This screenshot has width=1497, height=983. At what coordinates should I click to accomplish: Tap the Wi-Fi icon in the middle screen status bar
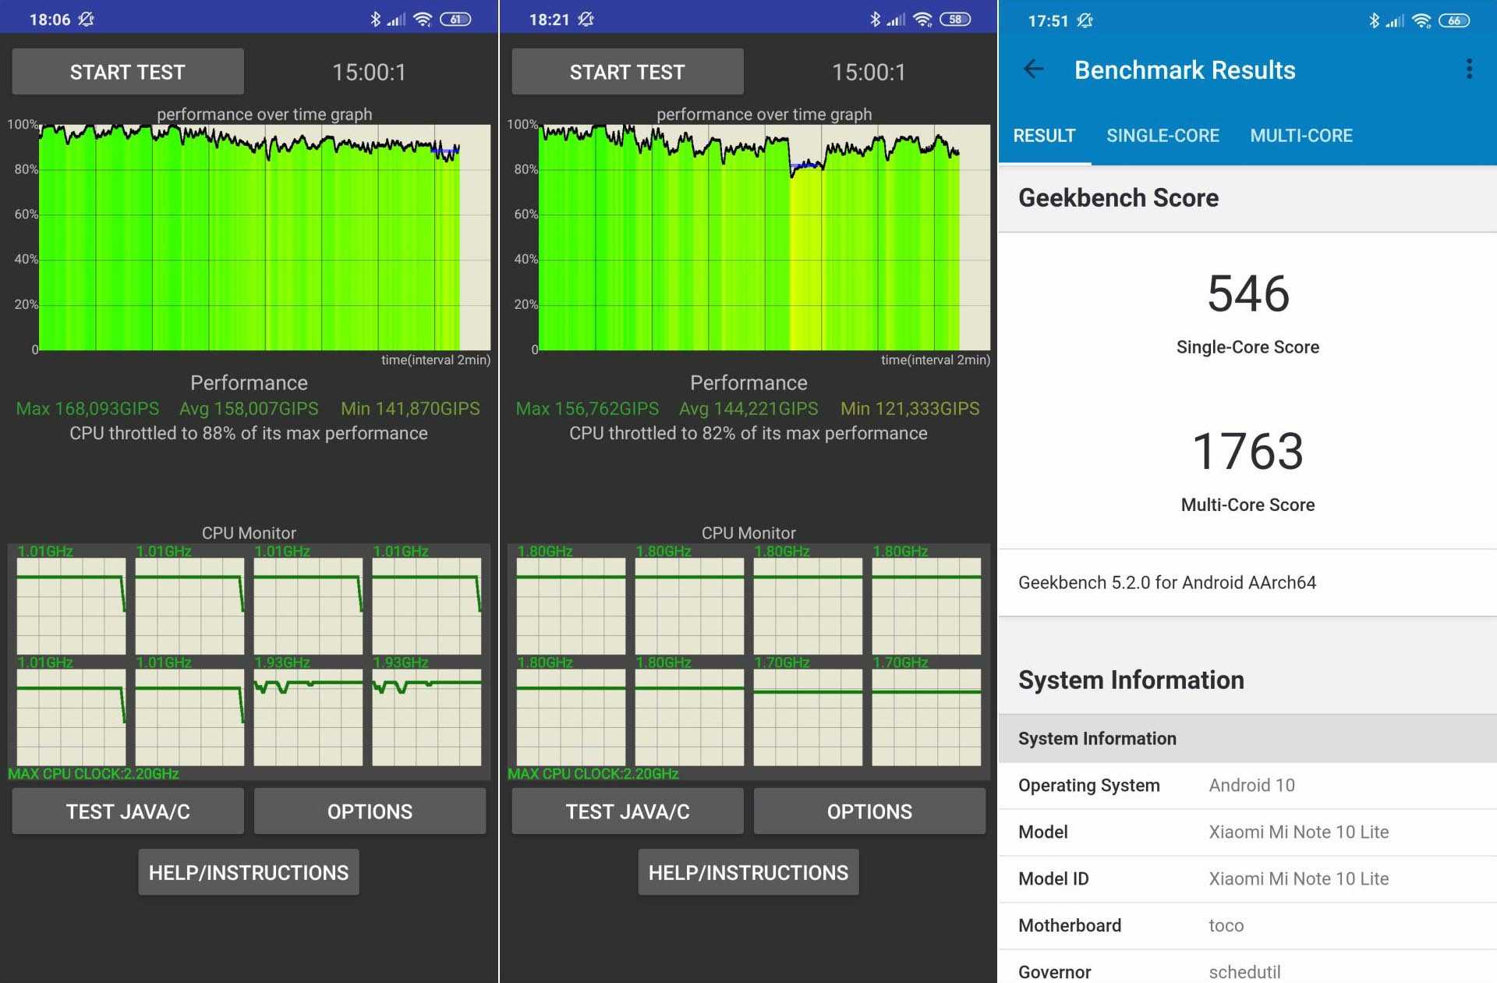click(x=922, y=20)
